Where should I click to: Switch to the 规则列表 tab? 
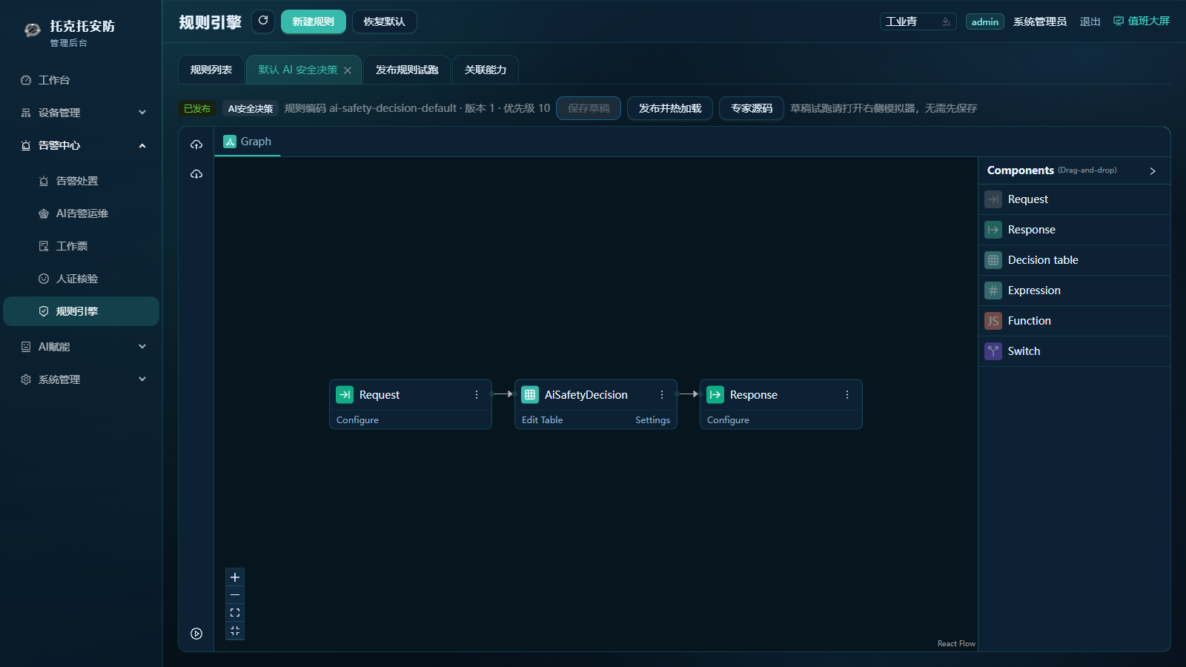(211, 70)
